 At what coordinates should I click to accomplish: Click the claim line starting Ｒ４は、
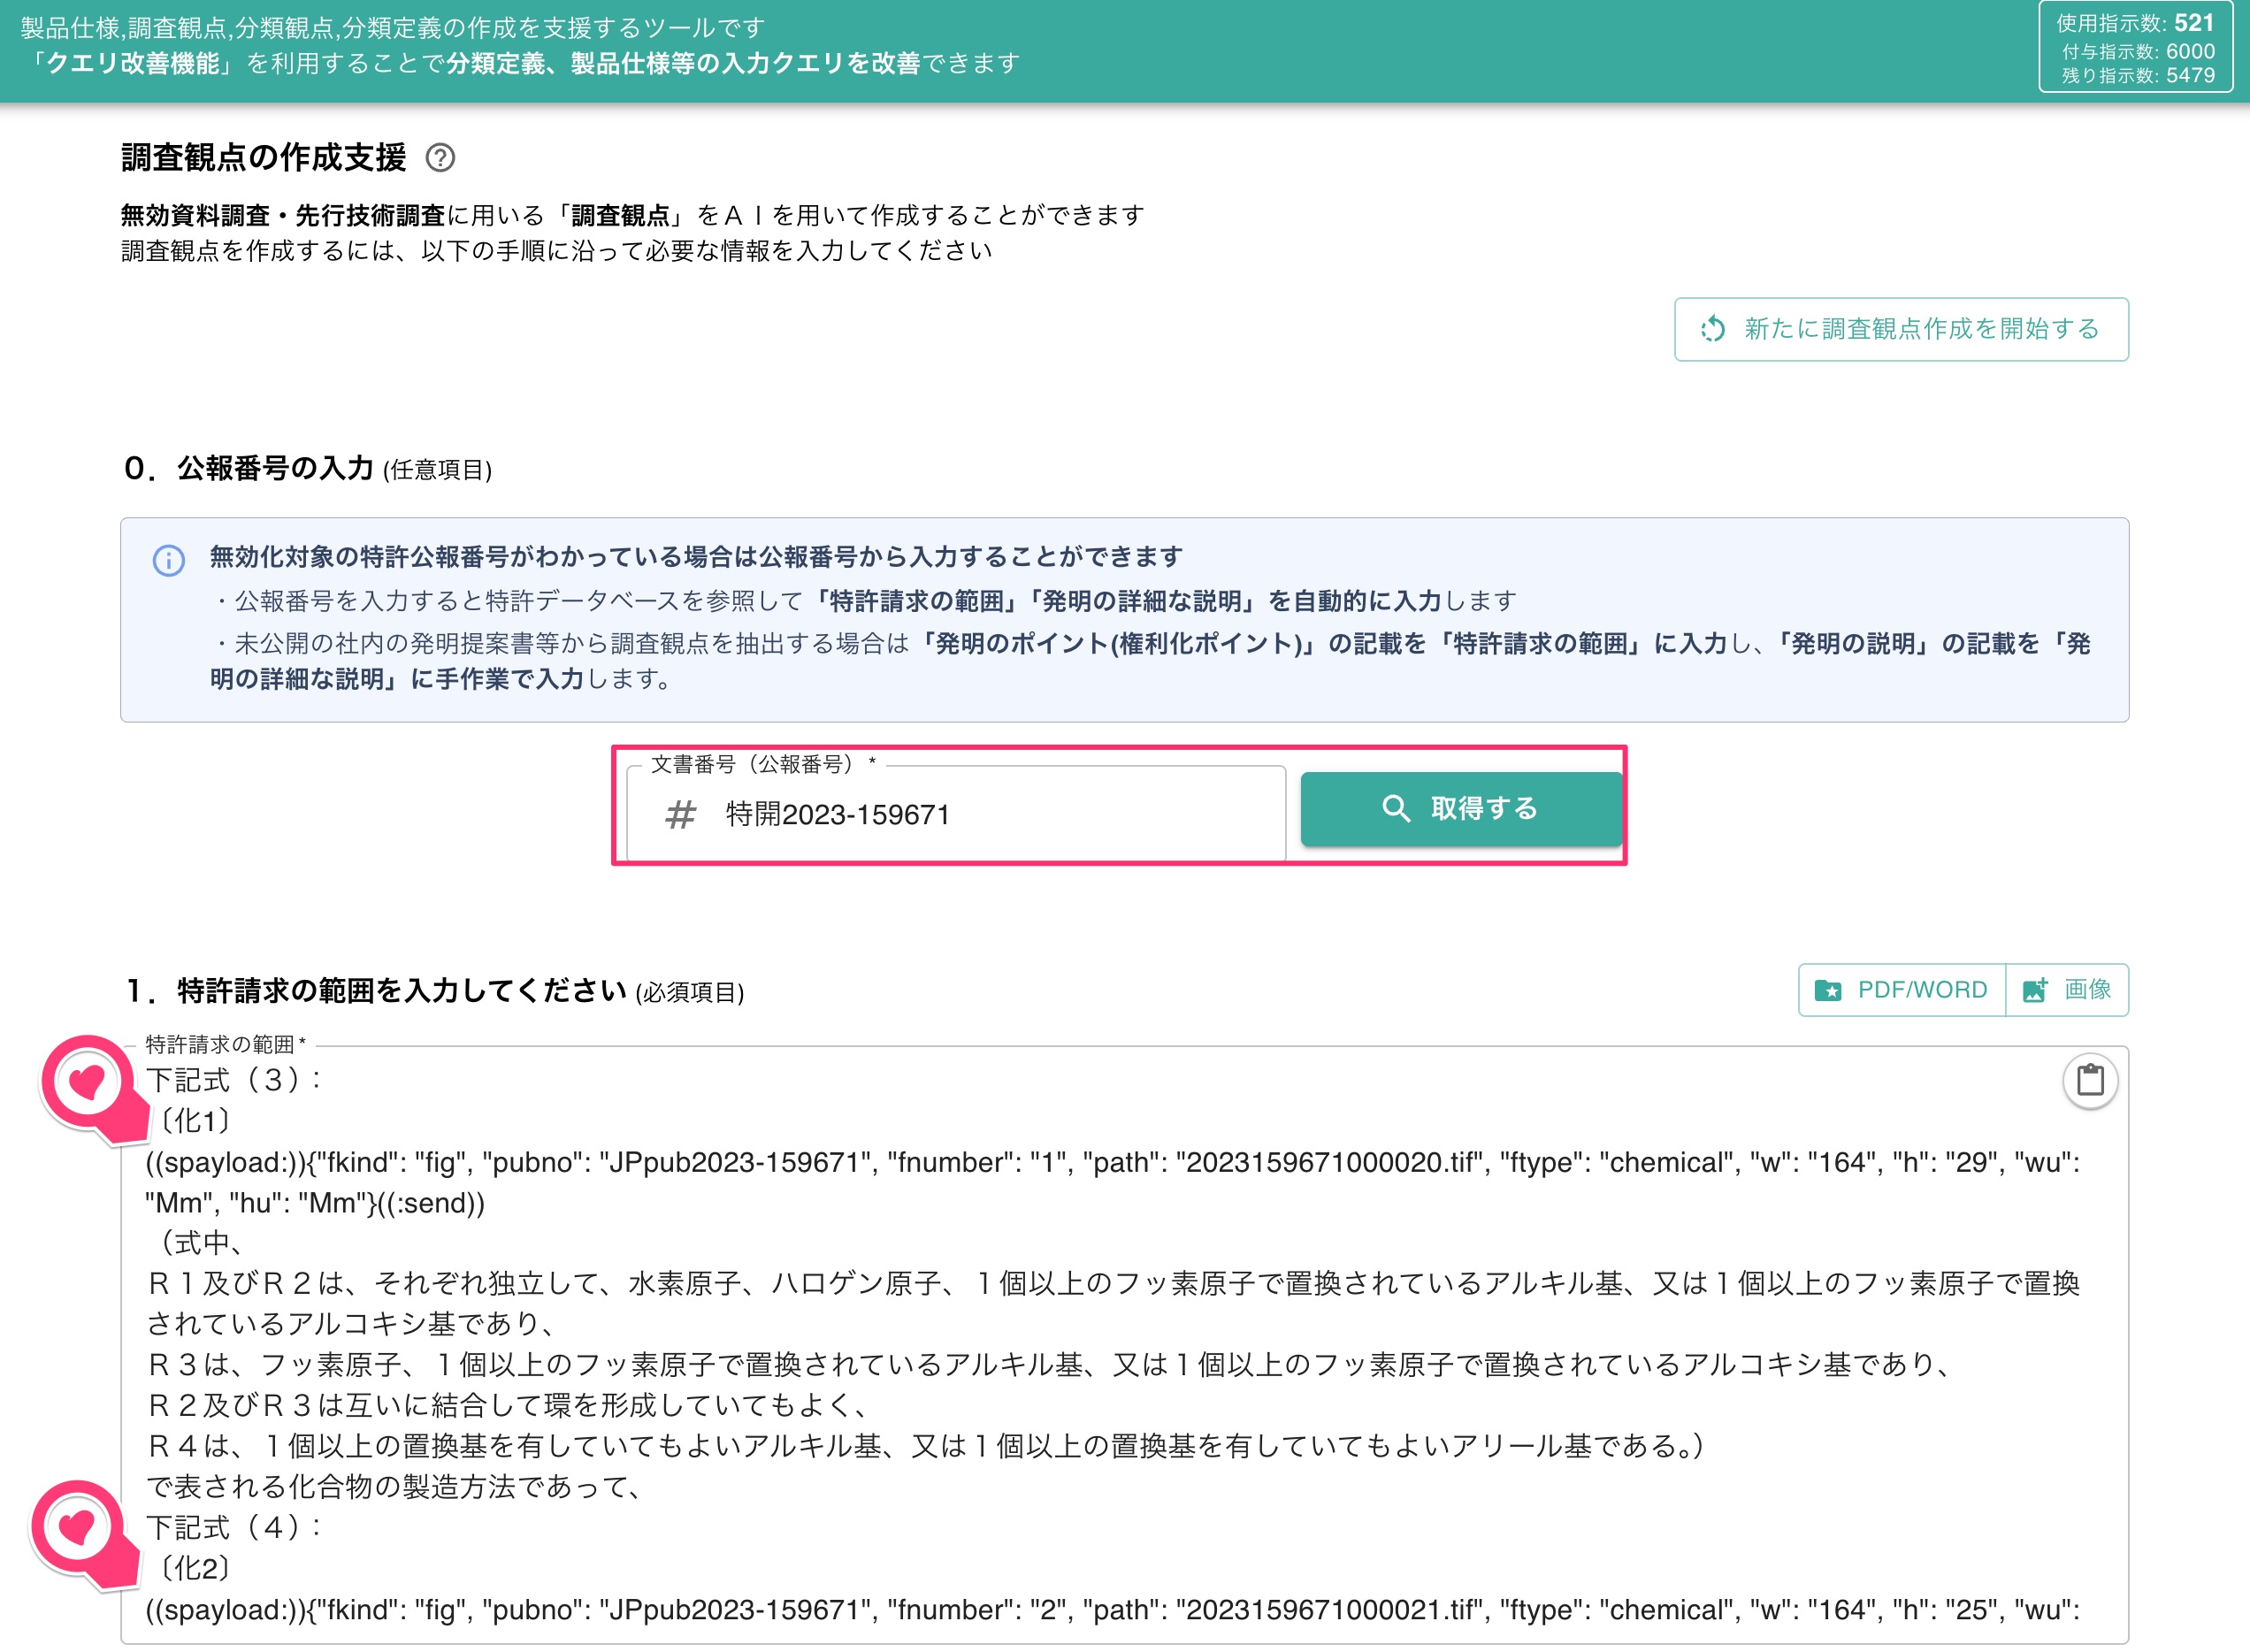point(925,1446)
